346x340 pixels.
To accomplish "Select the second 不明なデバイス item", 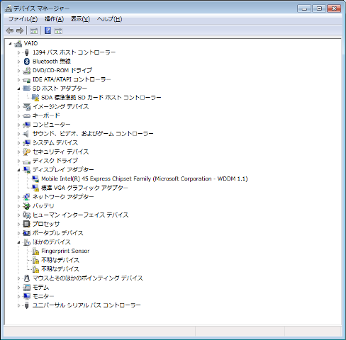I will coord(60,269).
